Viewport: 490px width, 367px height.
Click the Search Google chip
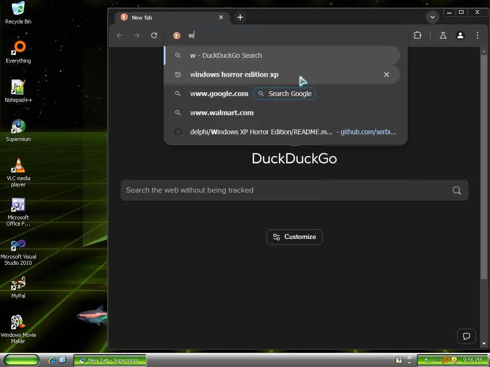(x=284, y=94)
